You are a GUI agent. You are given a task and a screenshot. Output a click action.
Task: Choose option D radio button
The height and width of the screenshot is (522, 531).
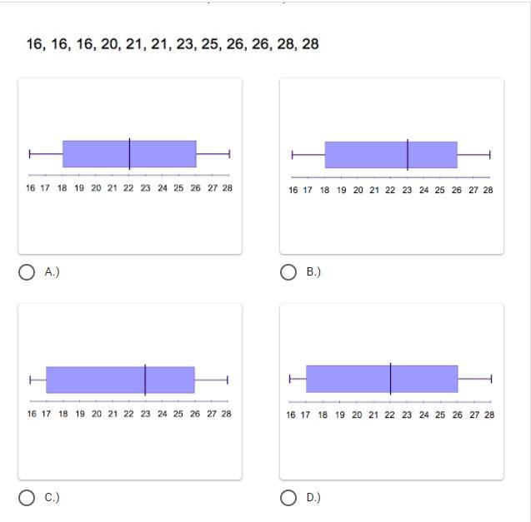point(288,498)
